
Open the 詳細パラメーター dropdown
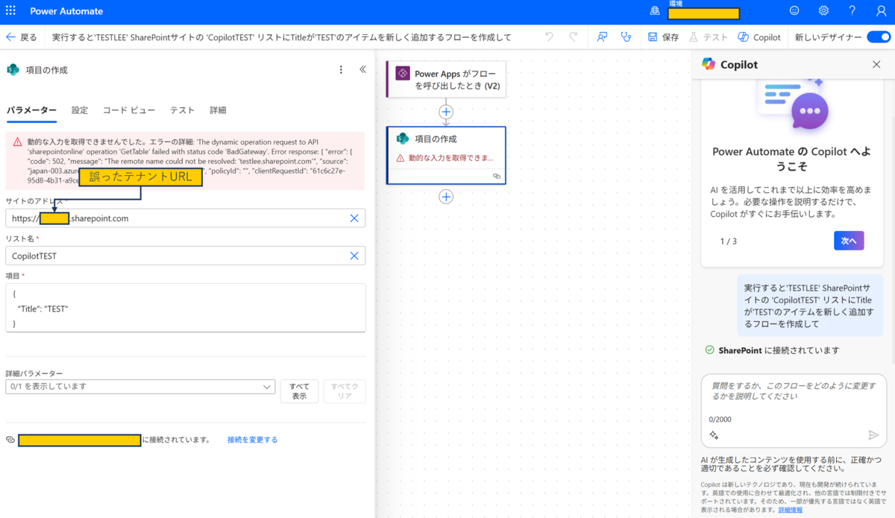click(x=140, y=386)
